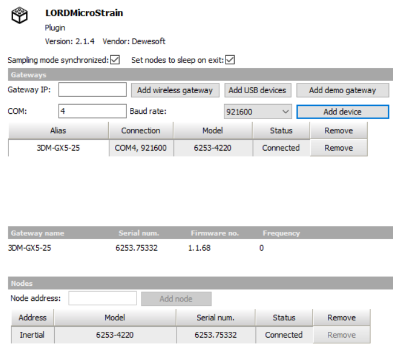
Task: Click the nodes Status column header
Action: (x=284, y=317)
